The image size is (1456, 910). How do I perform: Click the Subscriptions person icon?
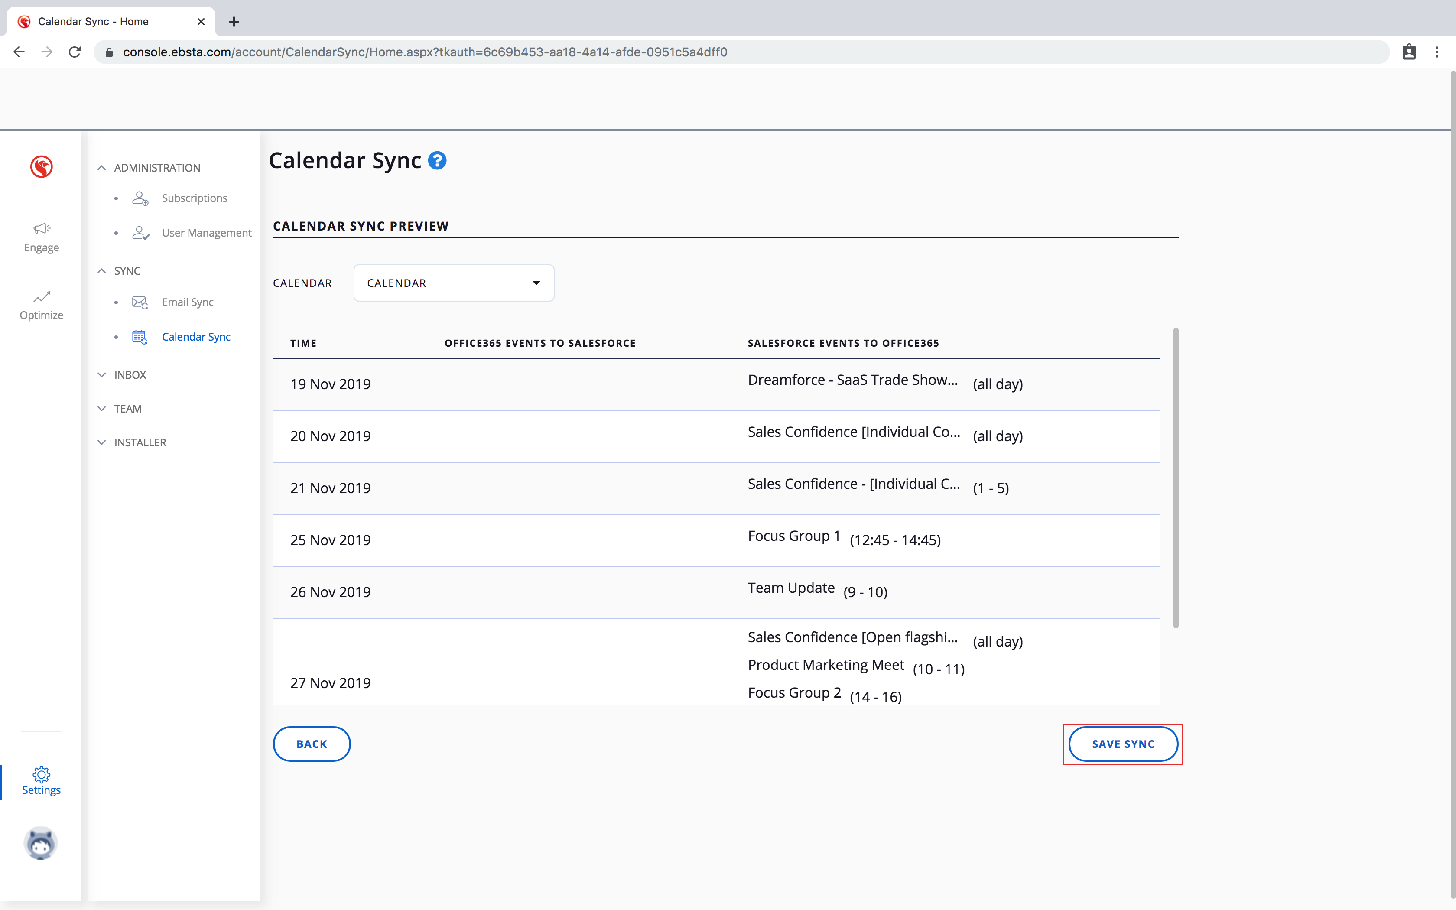(x=140, y=198)
